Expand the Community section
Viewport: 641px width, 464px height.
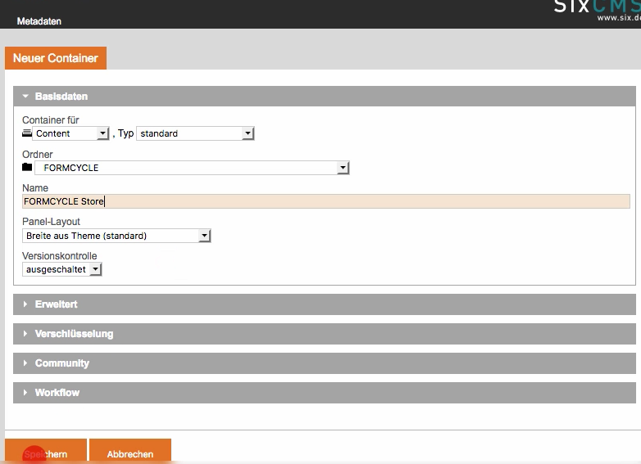61,363
